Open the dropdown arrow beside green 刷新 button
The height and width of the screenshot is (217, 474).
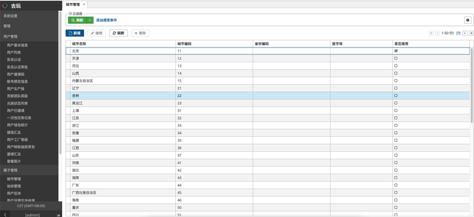pyautogui.click(x=90, y=20)
